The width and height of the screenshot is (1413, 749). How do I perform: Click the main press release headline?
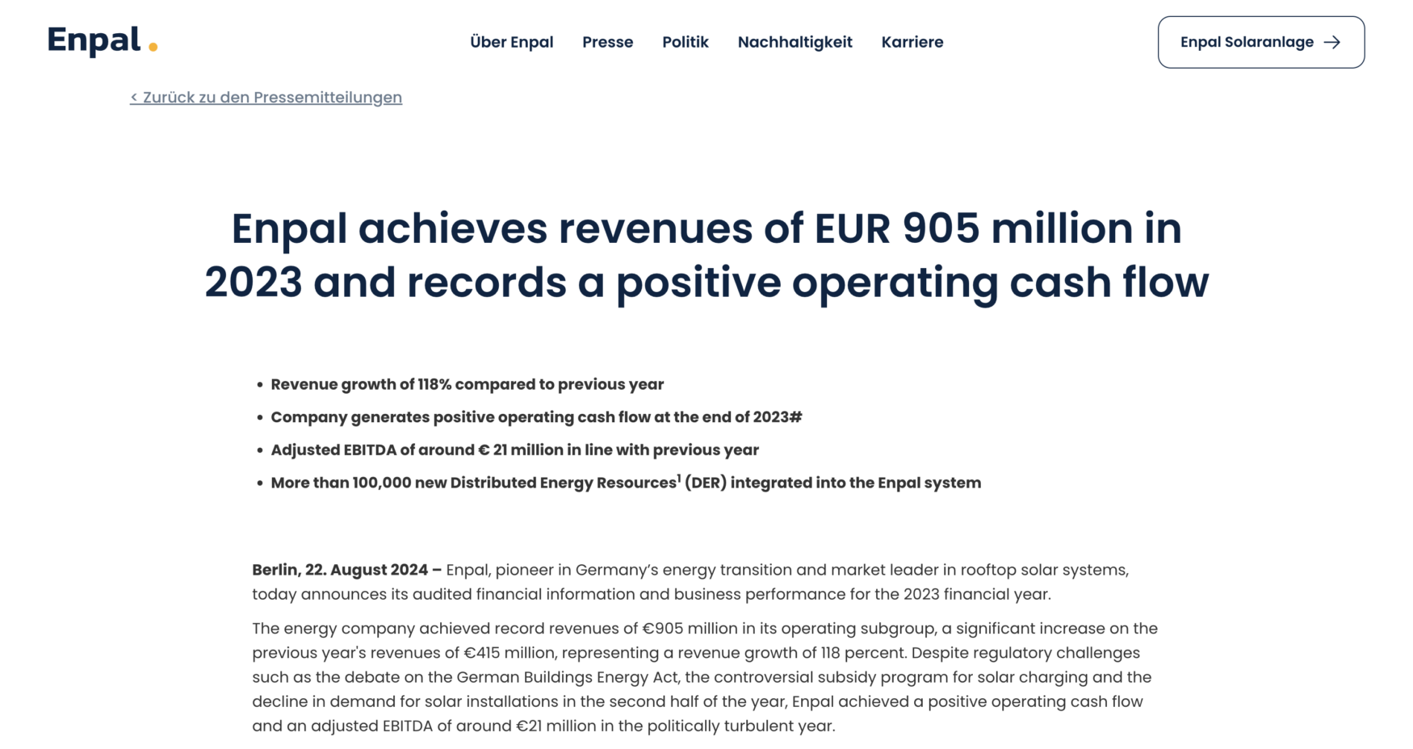click(x=706, y=255)
